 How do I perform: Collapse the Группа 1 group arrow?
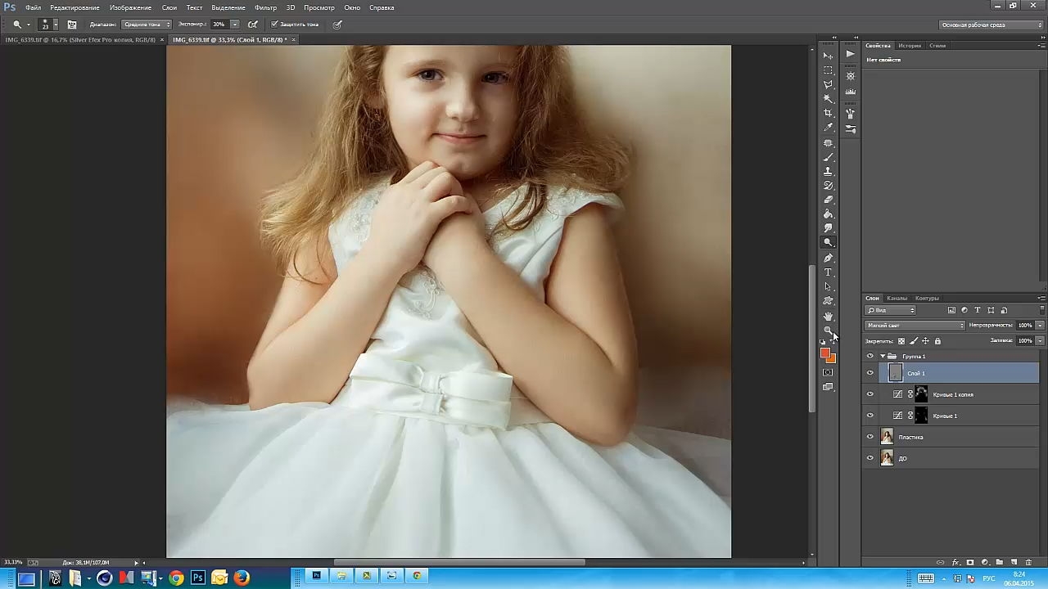883,357
